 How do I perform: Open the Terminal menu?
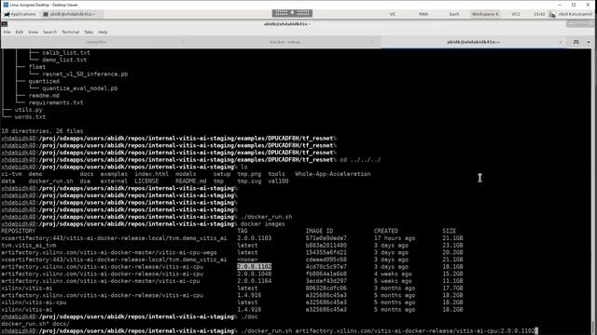tap(71, 32)
